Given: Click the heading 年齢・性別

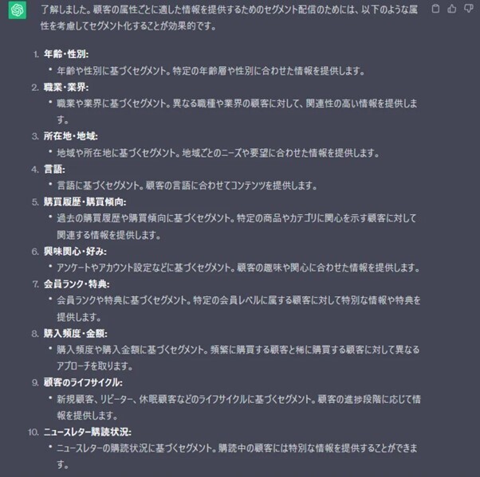Looking at the screenshot, I should tap(66, 54).
